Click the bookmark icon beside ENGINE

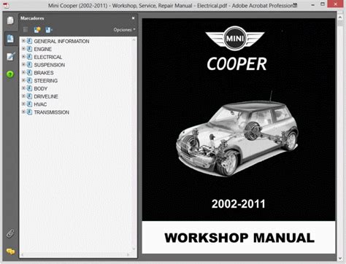point(29,49)
